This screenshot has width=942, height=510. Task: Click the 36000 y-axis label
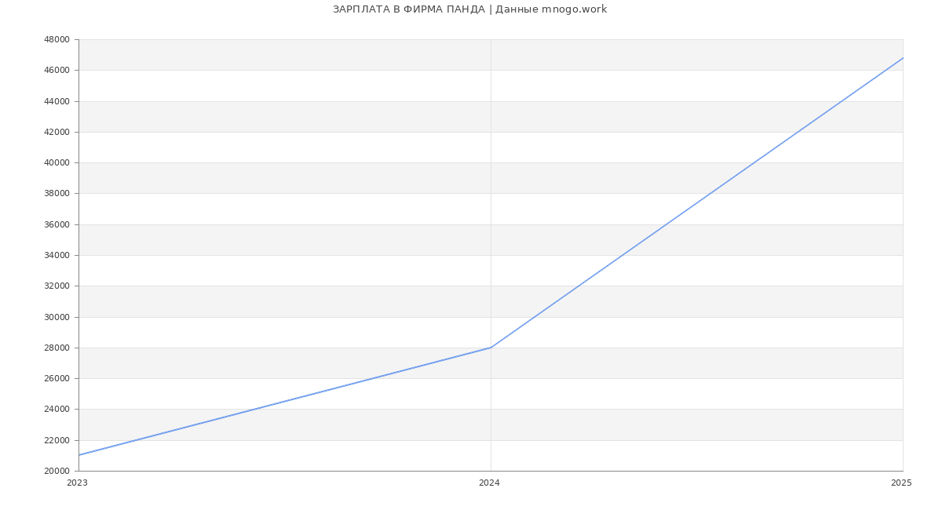(x=57, y=224)
